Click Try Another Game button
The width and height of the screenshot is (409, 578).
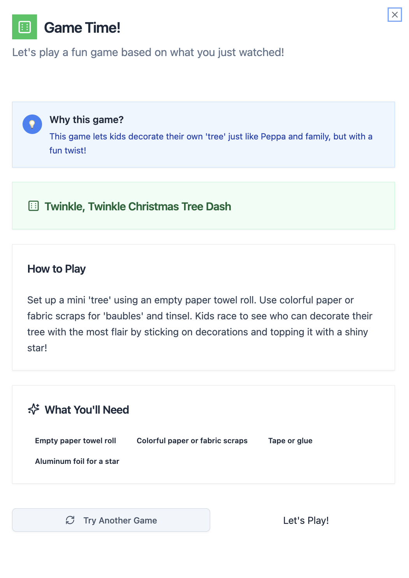[111, 520]
